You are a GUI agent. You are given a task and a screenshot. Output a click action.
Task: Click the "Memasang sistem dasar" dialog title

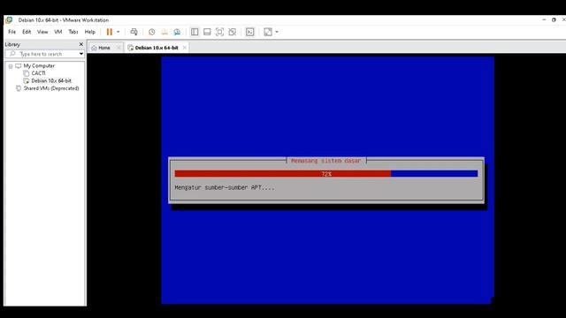[x=326, y=161]
